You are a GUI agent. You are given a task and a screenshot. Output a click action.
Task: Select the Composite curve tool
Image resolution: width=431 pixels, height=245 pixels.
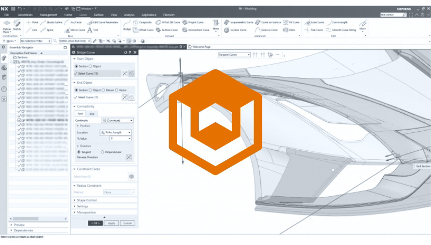[x=143, y=22]
